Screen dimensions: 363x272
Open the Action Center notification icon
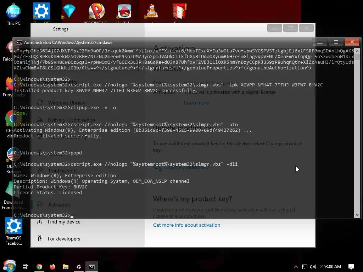(351, 267)
